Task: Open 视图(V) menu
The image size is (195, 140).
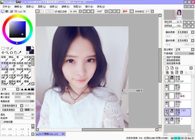Action: 77,7
